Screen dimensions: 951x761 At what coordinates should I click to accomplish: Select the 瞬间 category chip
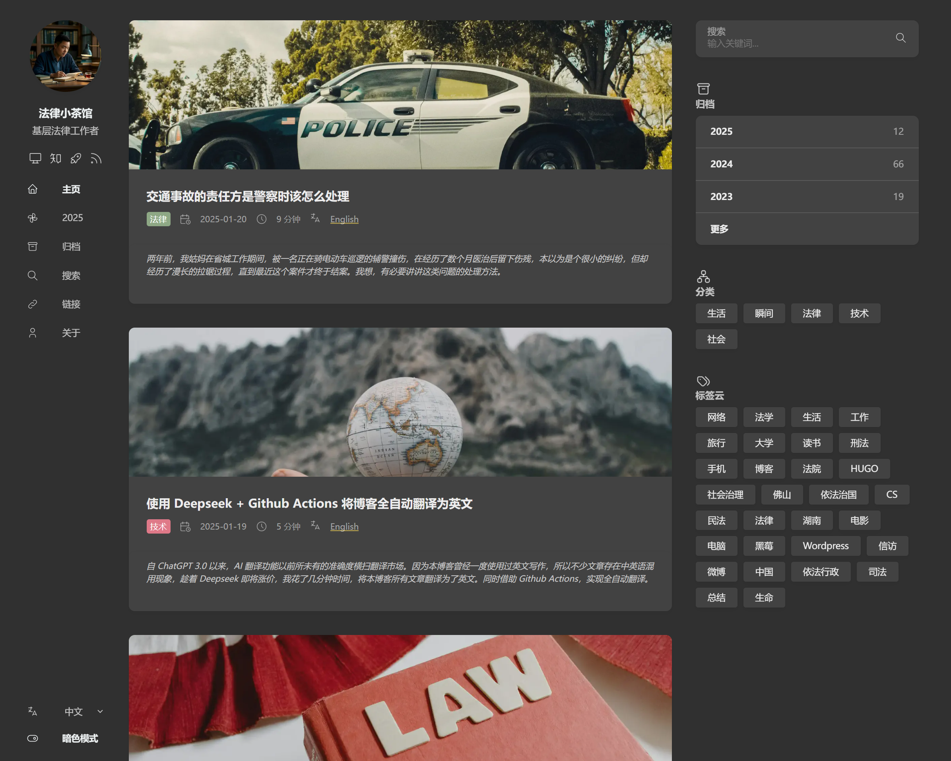click(764, 314)
